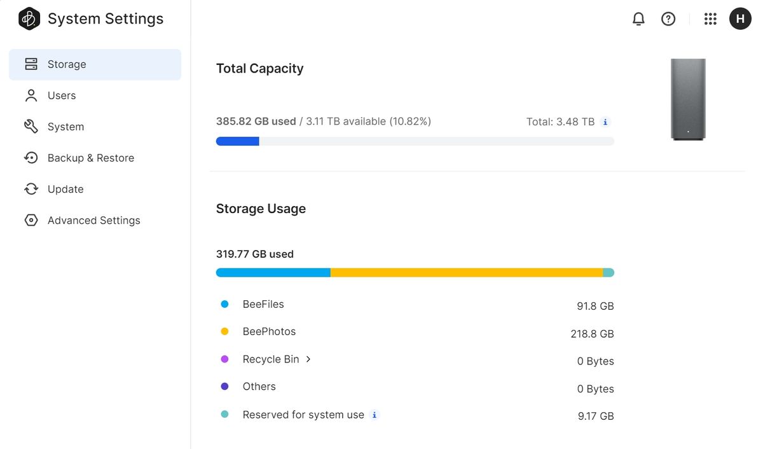Screen dimensions: 763x449
Task: Select the BeeFiles usage entry
Action: click(x=263, y=304)
